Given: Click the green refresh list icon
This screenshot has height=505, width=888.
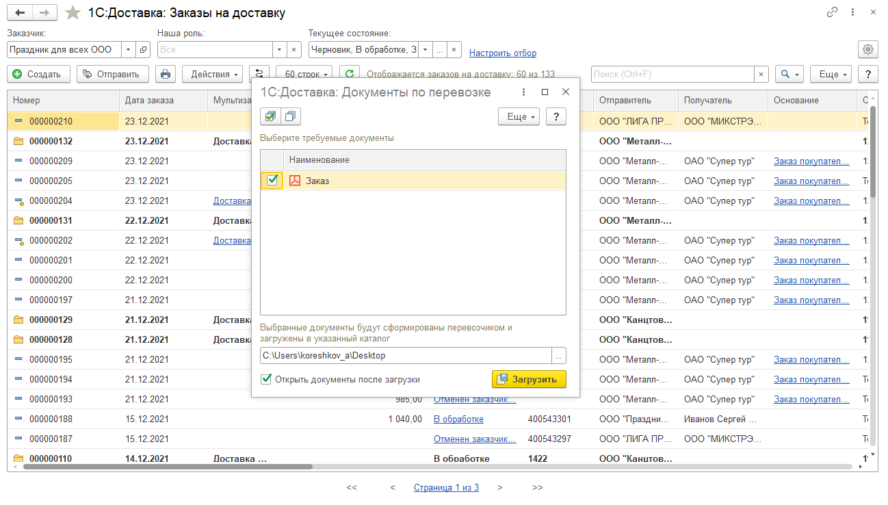Looking at the screenshot, I should coord(350,74).
